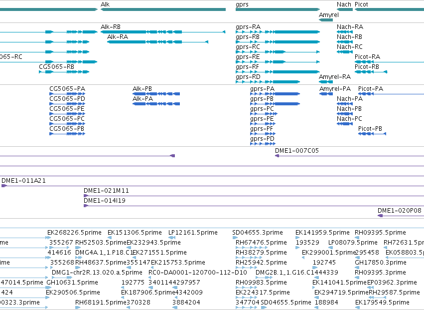This screenshot has width=424, height=310.
Task: Select EST EK151306.5prime
Action: click(x=135, y=233)
